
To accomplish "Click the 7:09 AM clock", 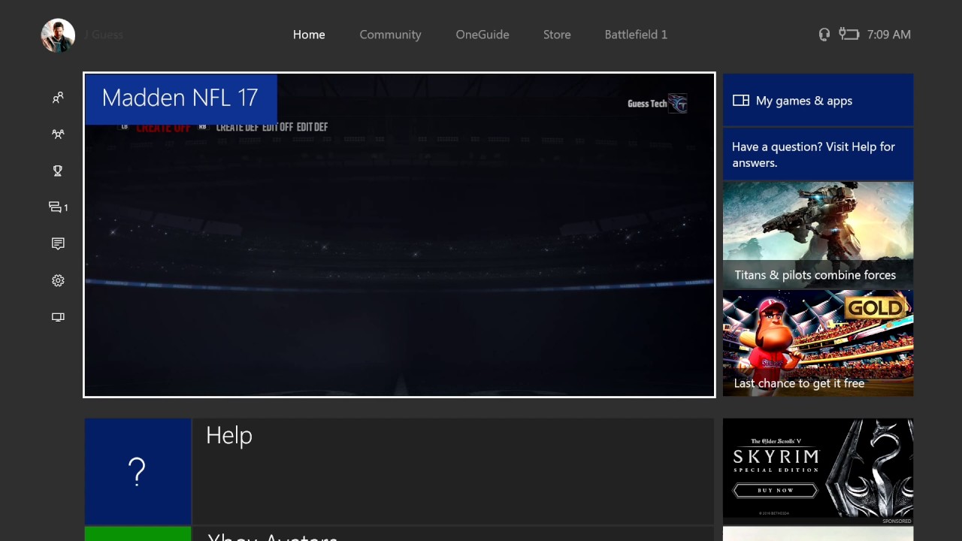I will 888,35.
